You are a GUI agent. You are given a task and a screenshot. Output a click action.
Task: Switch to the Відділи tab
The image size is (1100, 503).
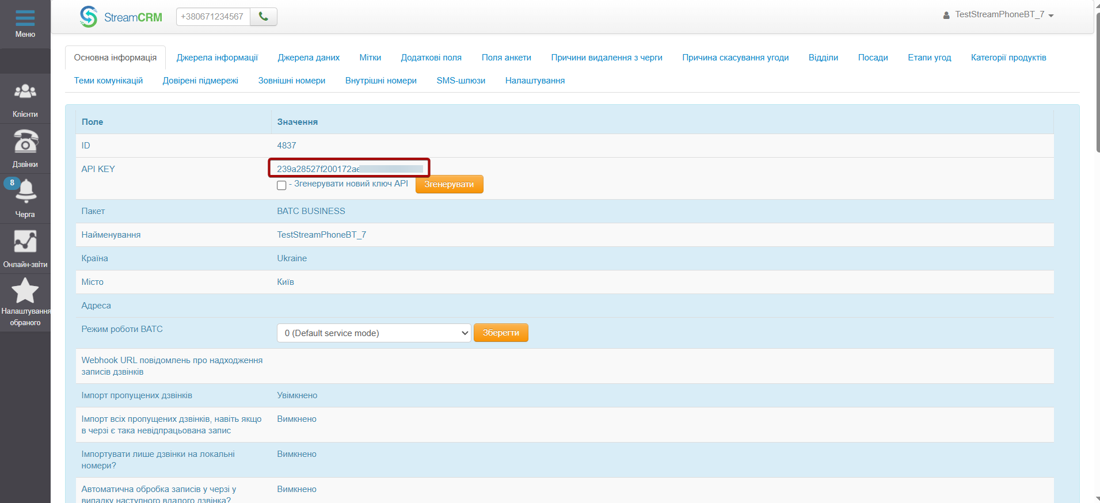coord(823,58)
